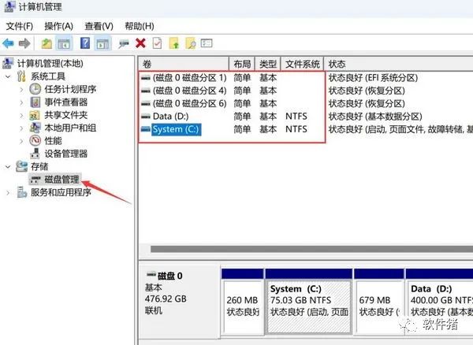
Task: Expand the 服务和应用程序 node arrow
Action: coord(8,192)
